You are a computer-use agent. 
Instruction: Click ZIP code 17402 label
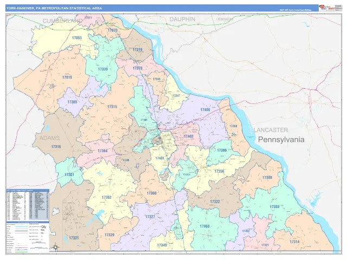tap(189, 136)
